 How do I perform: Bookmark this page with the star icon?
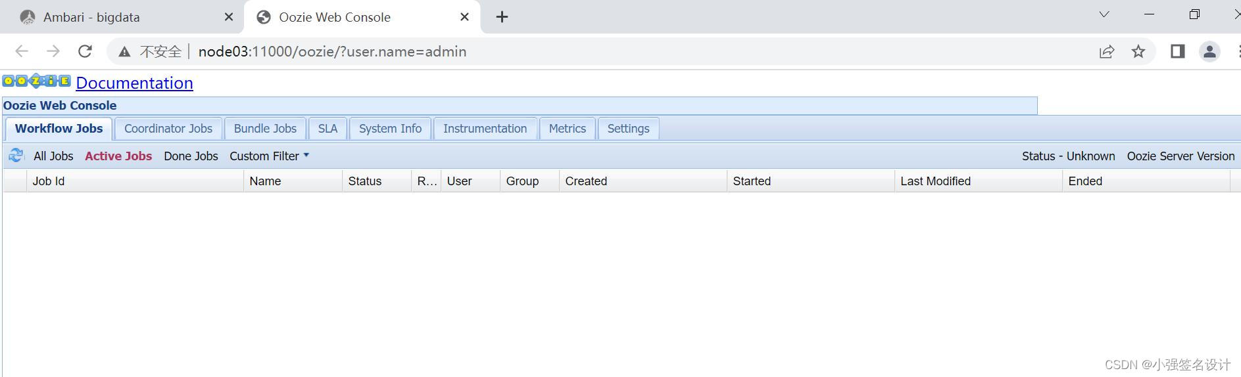(x=1138, y=51)
